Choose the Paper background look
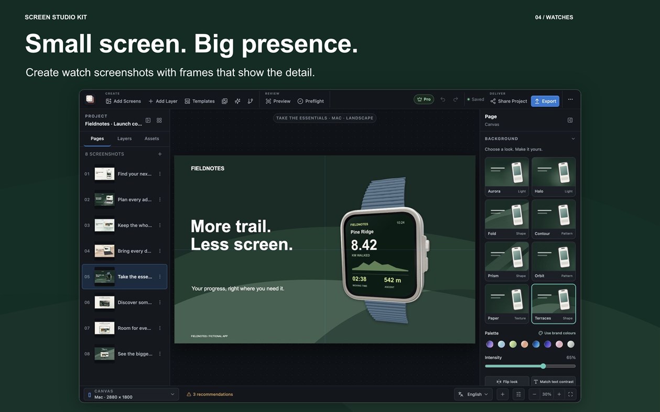 click(506, 304)
